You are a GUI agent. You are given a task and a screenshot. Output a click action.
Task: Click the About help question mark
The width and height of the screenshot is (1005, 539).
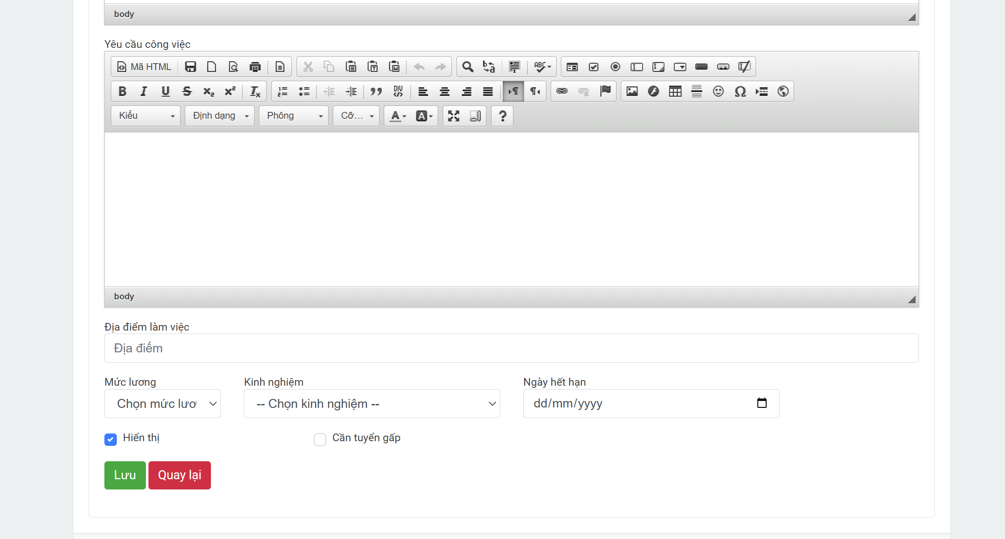click(x=503, y=116)
